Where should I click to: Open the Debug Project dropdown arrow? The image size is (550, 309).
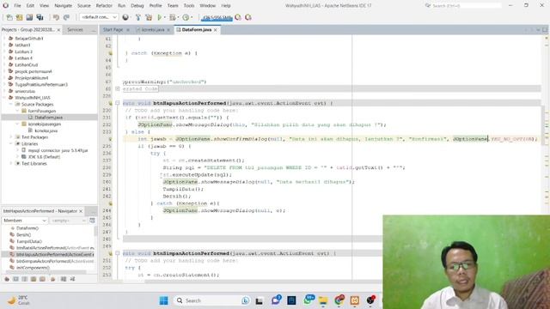click(x=178, y=17)
